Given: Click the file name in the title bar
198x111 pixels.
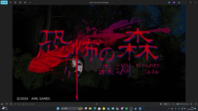Looking at the screenshot, I should pyautogui.click(x=99, y=2).
